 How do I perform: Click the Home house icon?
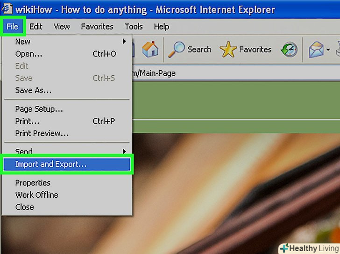coord(150,49)
